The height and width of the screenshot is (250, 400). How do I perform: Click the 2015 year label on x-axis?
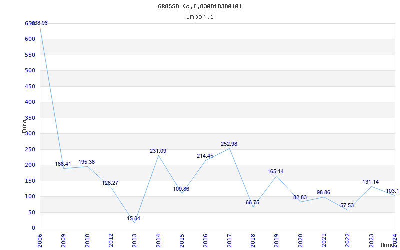182,241
